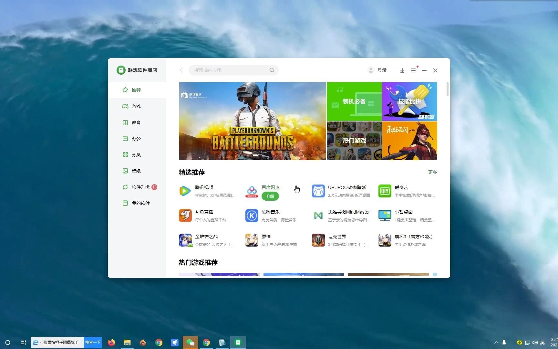This screenshot has width=558, height=349.
Task: Open the 永劫无间 orange tile
Action: pyautogui.click(x=410, y=141)
